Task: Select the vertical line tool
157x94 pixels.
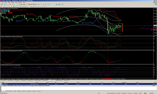Action: click(7, 6)
